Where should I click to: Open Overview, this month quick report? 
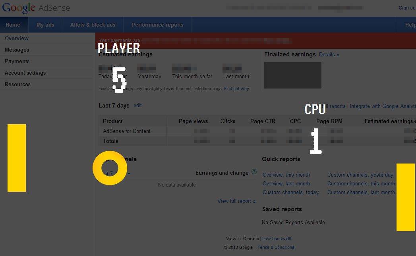pyautogui.click(x=286, y=175)
